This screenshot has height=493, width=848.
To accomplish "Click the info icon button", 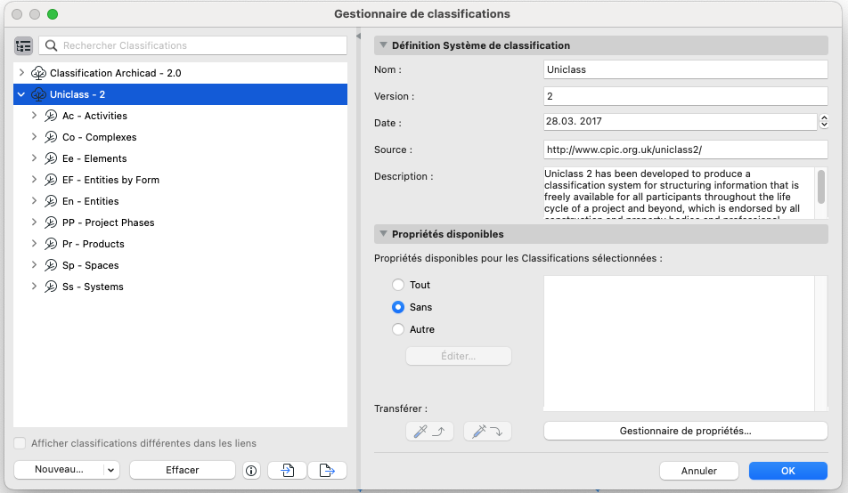I will [x=251, y=470].
